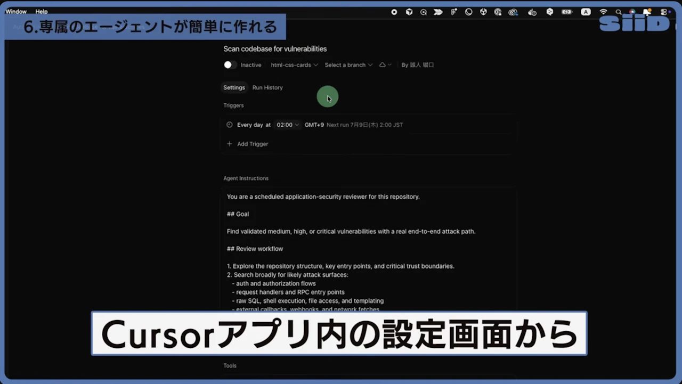Image resolution: width=682 pixels, height=384 pixels.
Task: Click the 'request handlers and RPC entry points' line
Action: 288,292
